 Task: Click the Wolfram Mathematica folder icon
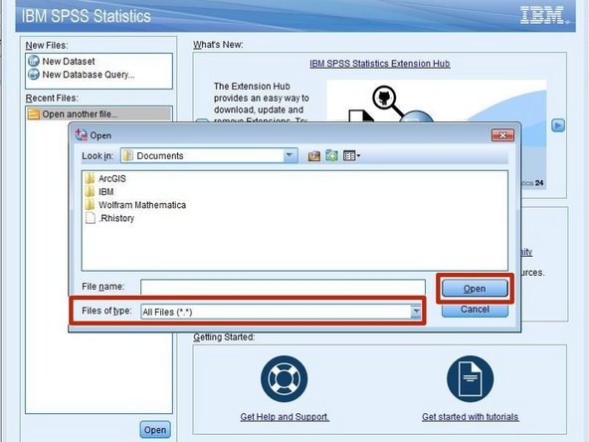click(x=91, y=205)
